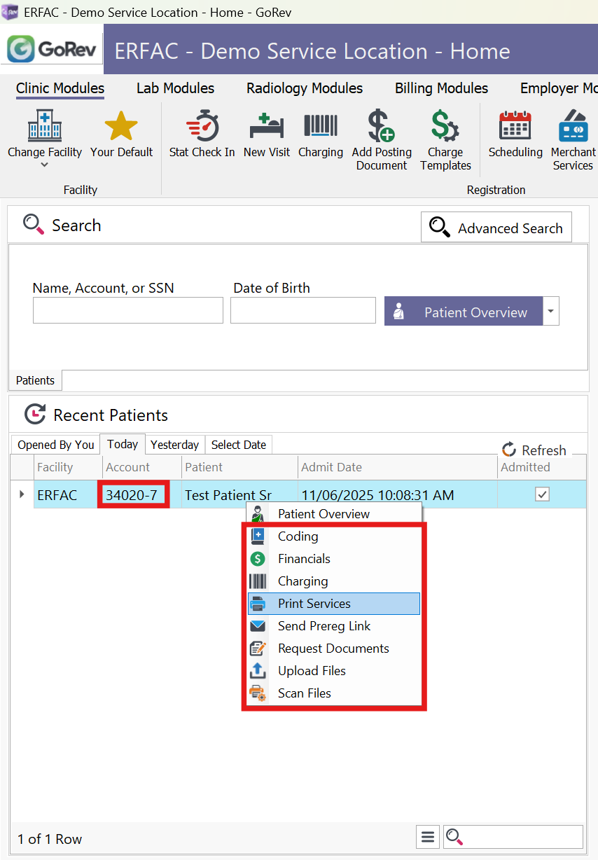Choose Upload Files from context menu
598x860 pixels.
[x=312, y=671]
